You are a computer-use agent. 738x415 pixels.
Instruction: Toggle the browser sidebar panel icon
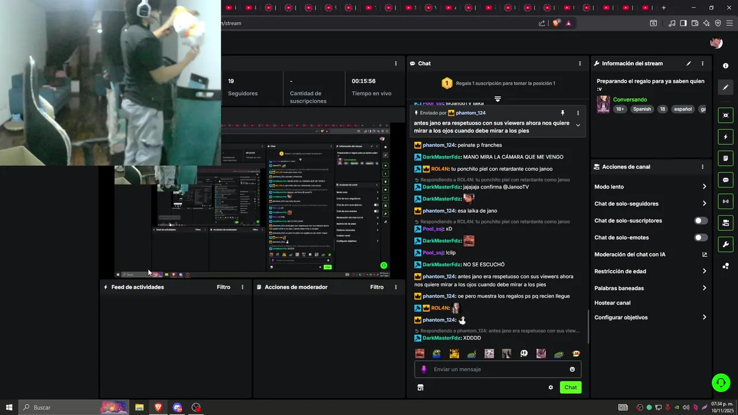(683, 23)
